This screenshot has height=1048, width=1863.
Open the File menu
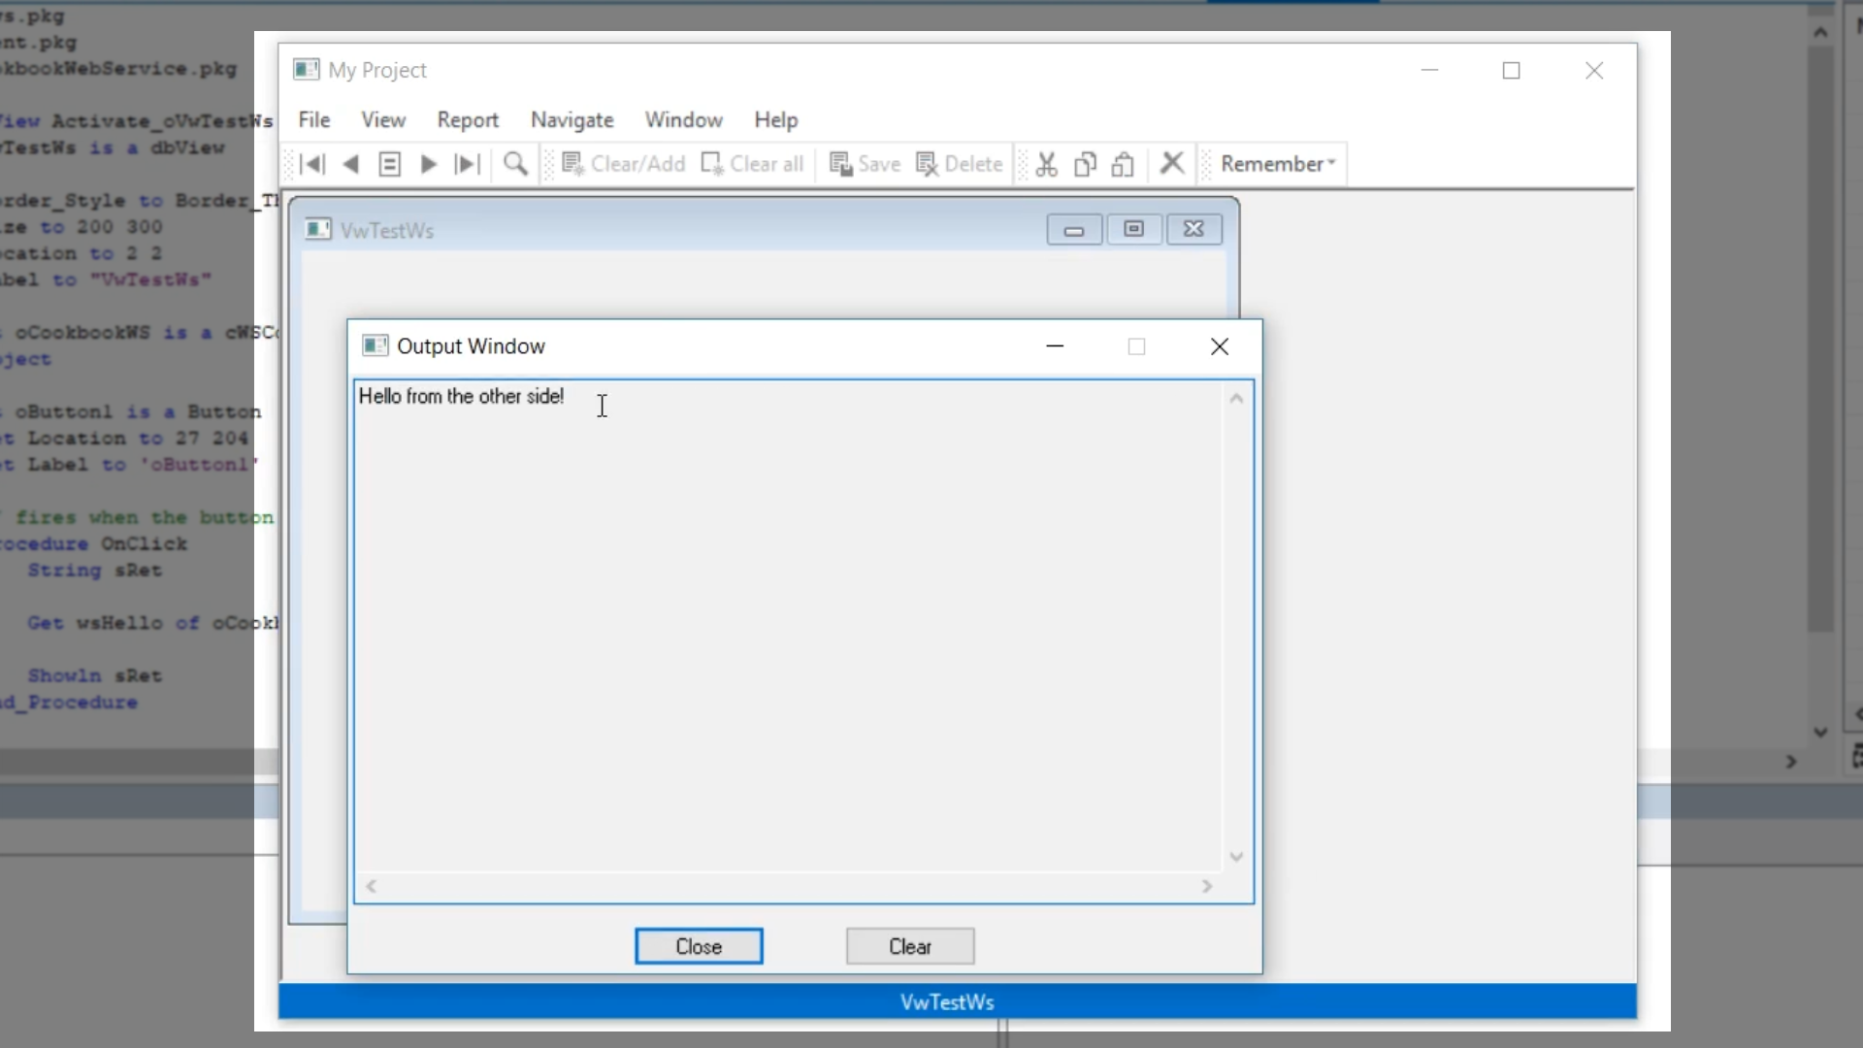coord(314,120)
